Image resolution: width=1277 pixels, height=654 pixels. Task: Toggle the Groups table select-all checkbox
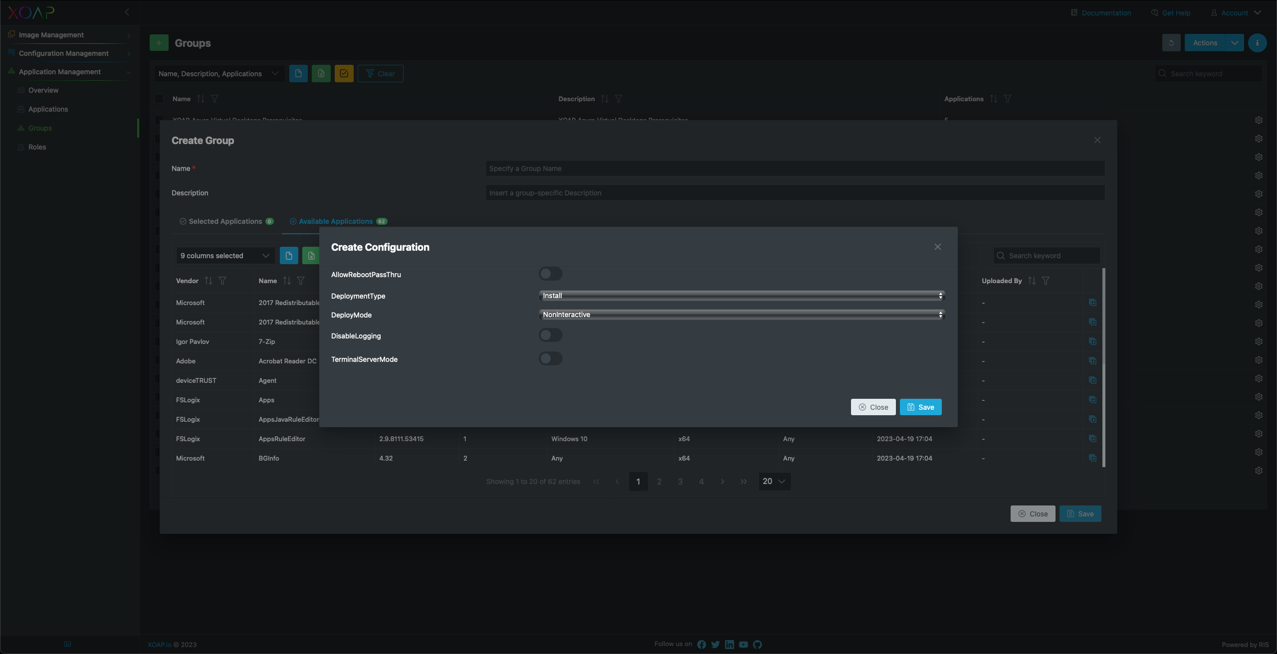tap(159, 99)
